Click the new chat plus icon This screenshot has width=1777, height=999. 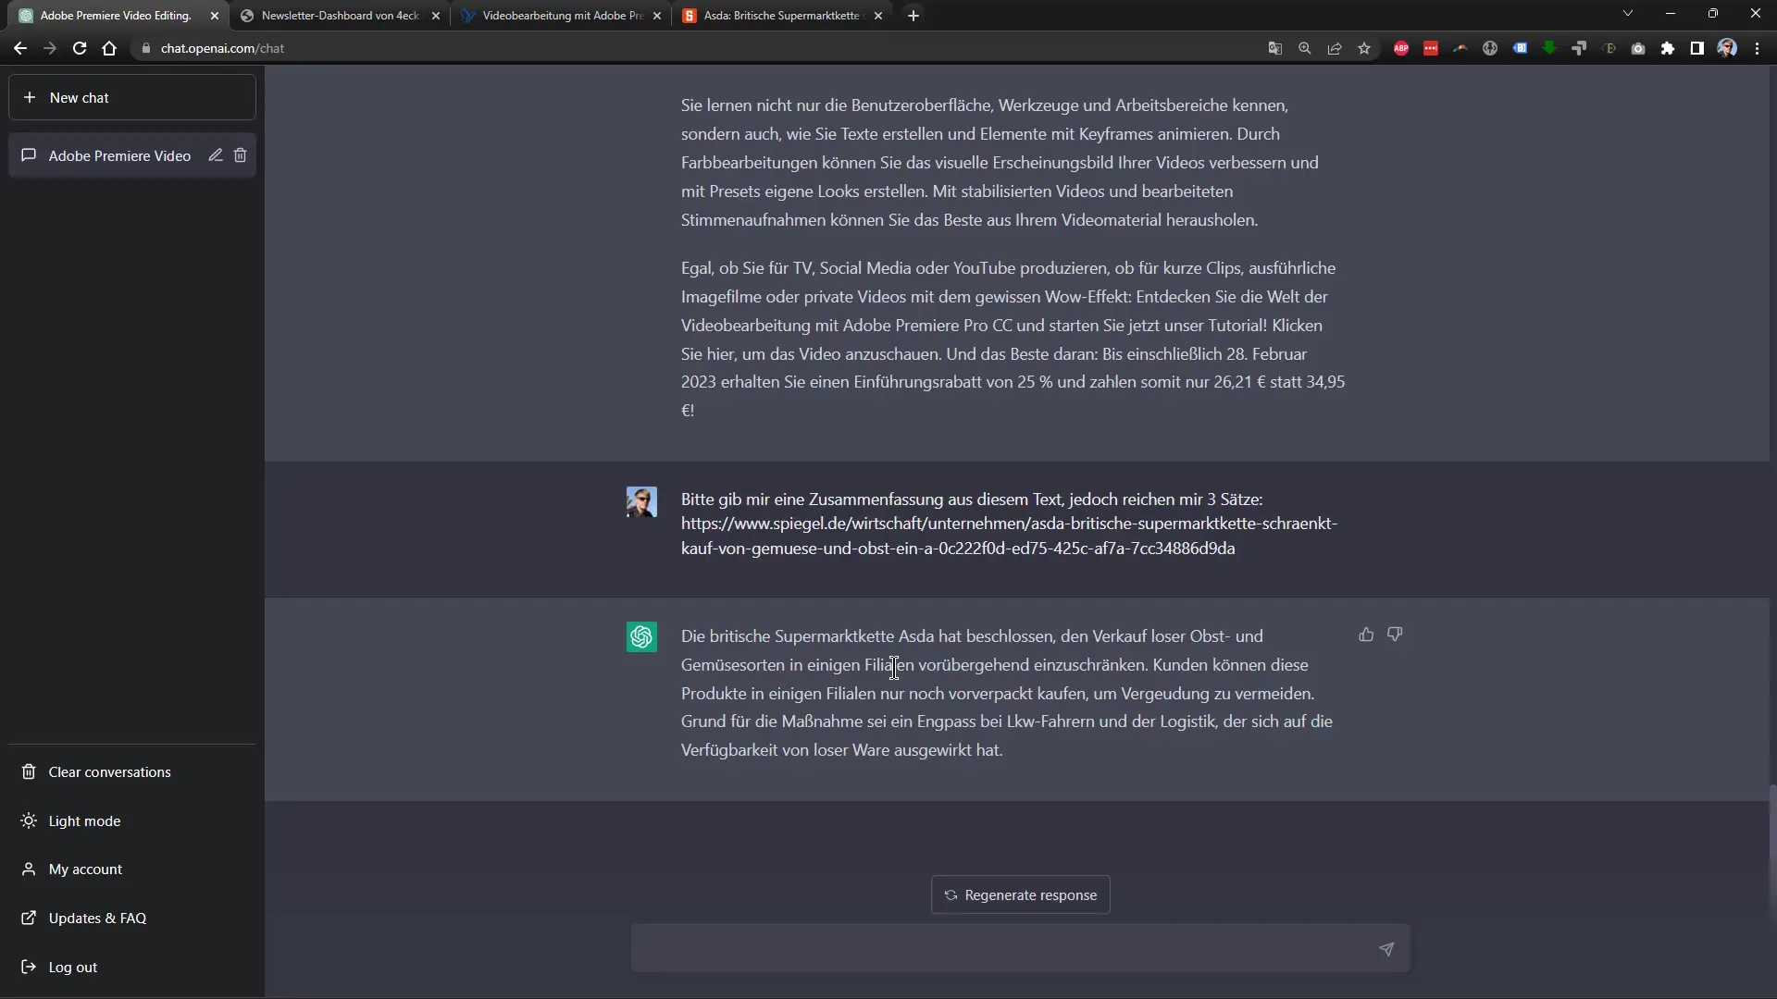pyautogui.click(x=28, y=96)
